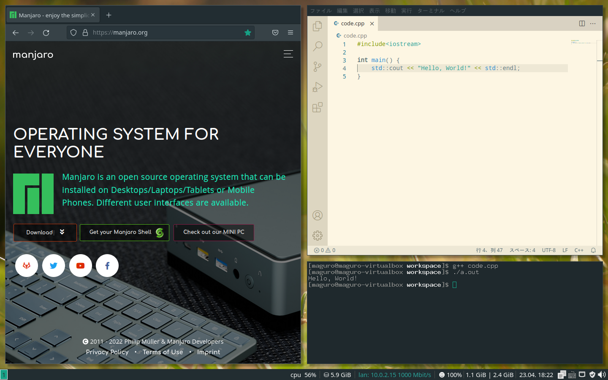Click the Get your Manjaro Shell button
Image resolution: width=608 pixels, height=380 pixels.
pos(125,232)
